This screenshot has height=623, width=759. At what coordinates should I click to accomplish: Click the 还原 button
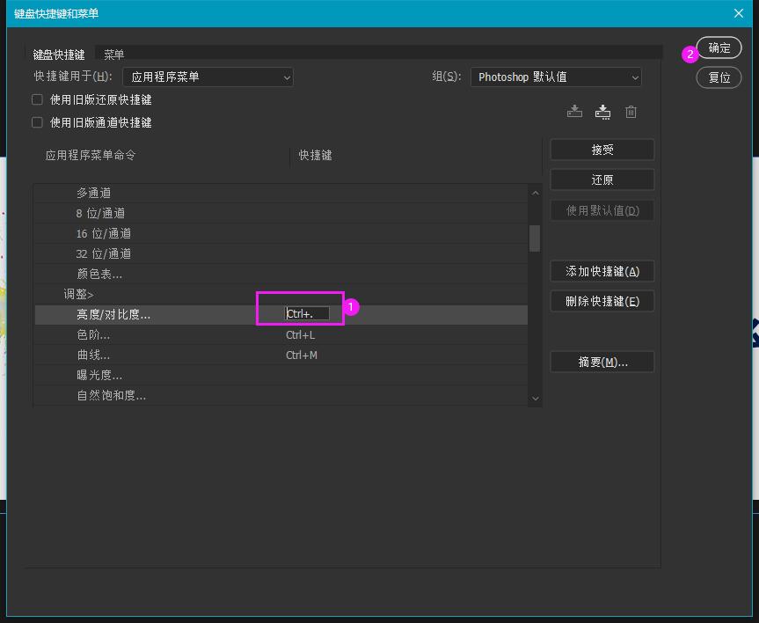[x=602, y=180]
